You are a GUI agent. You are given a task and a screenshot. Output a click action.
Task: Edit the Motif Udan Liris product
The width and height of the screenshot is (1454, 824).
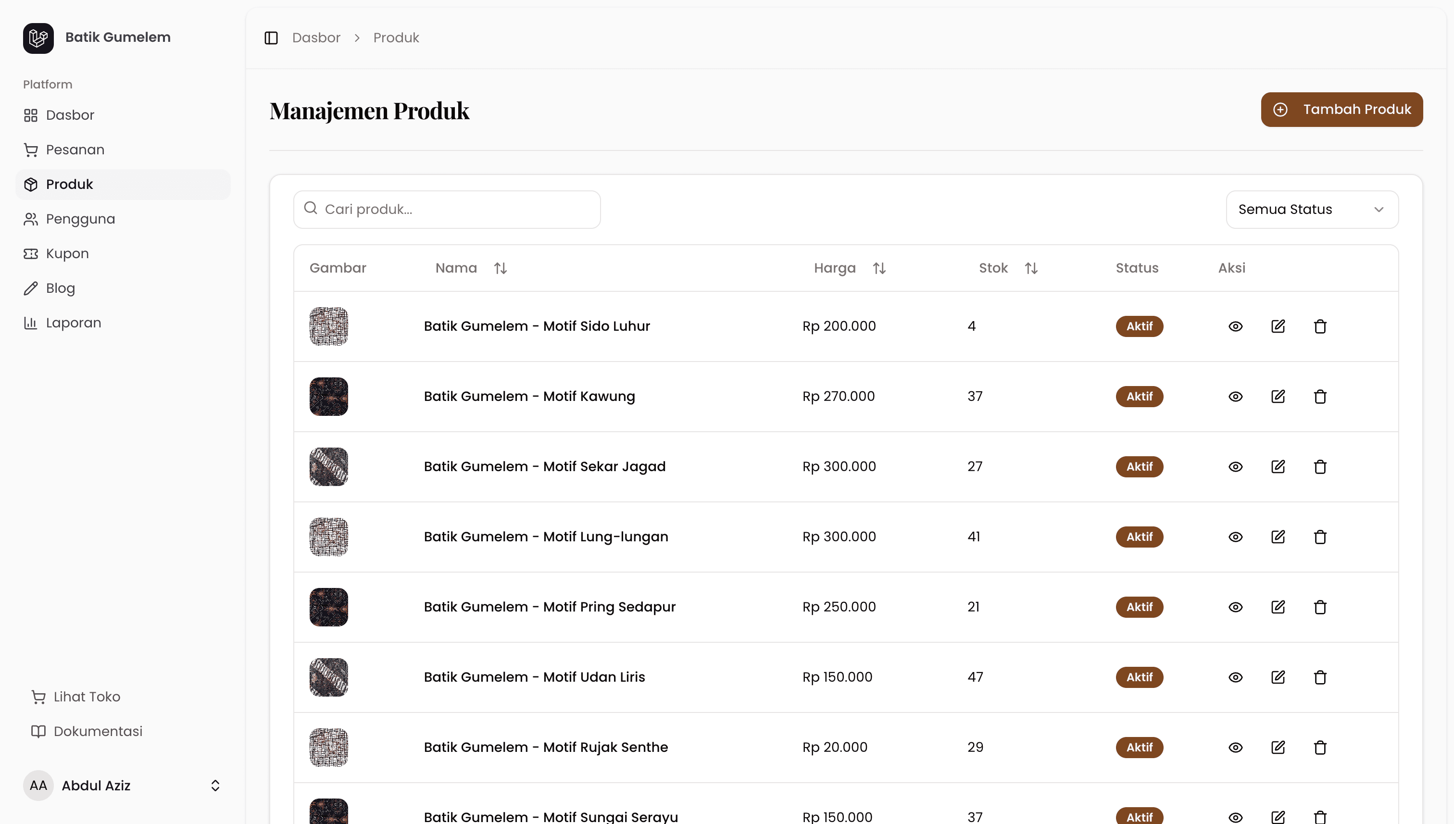tap(1278, 677)
